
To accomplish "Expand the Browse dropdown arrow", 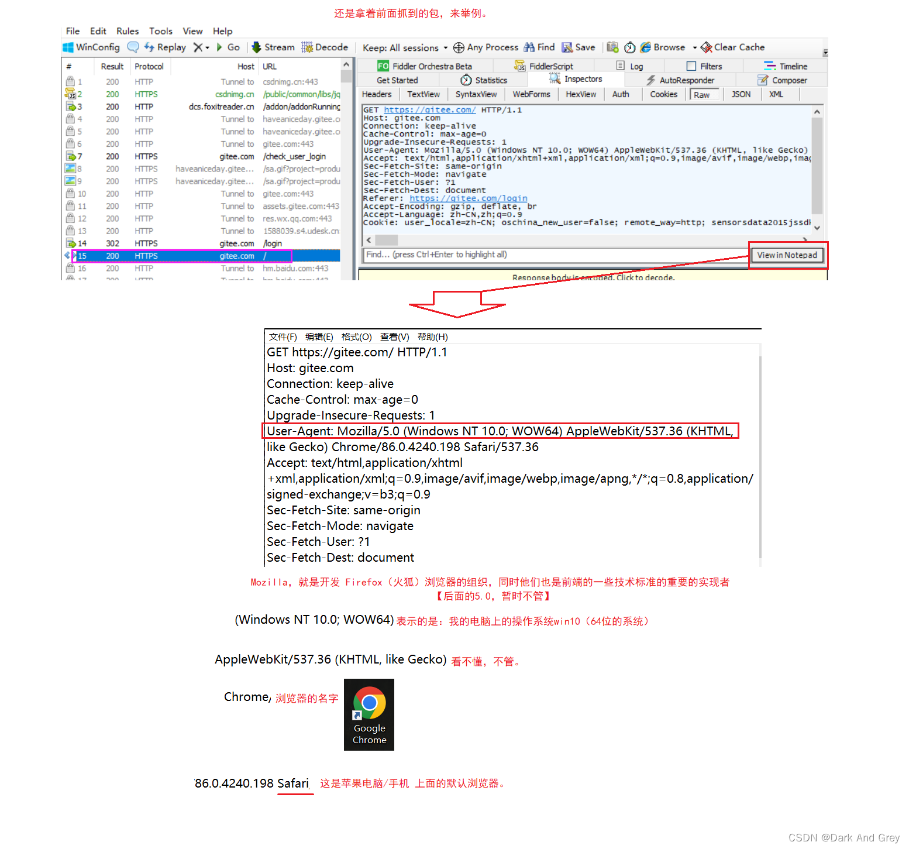I will (x=695, y=48).
